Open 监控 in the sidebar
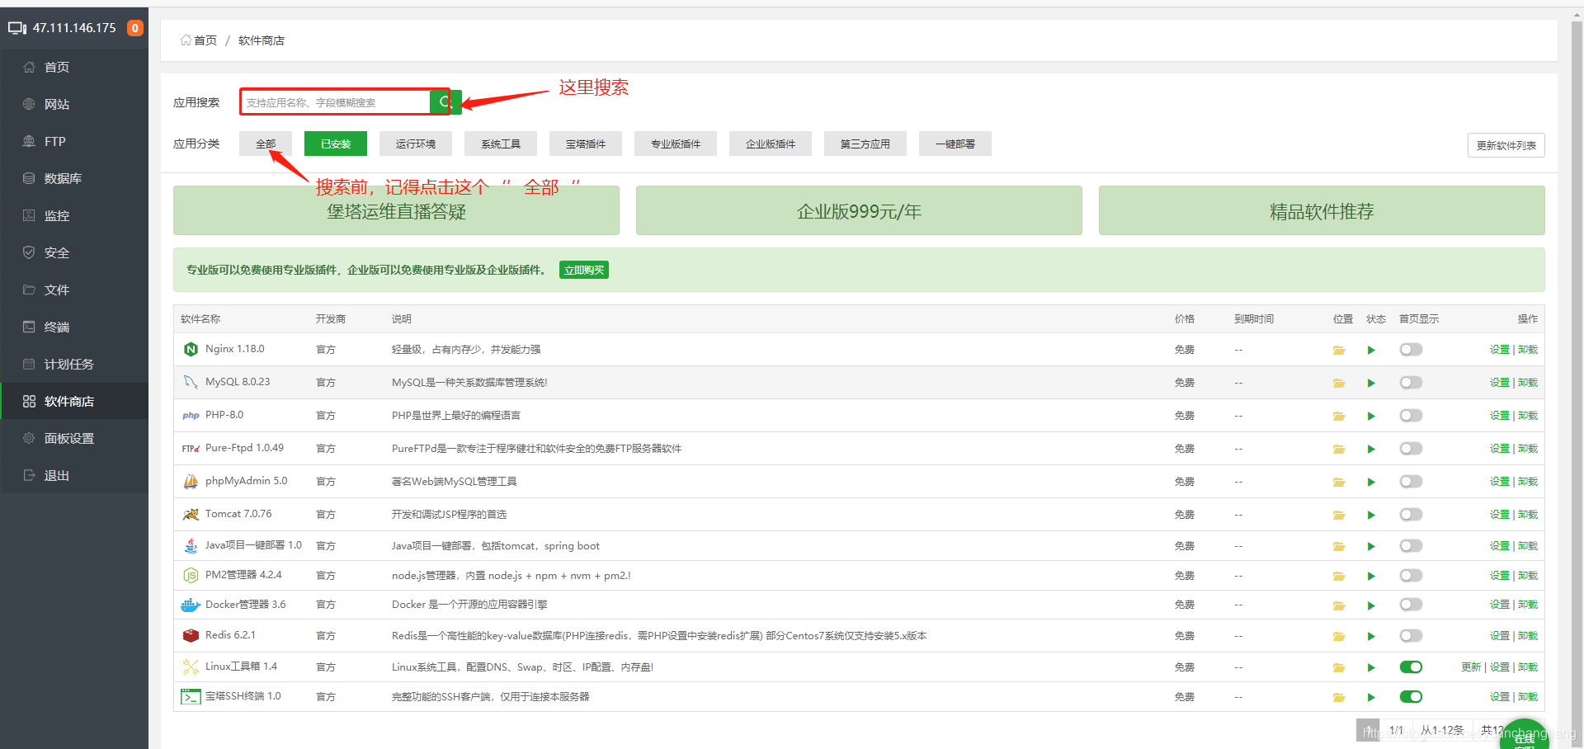 (74, 215)
